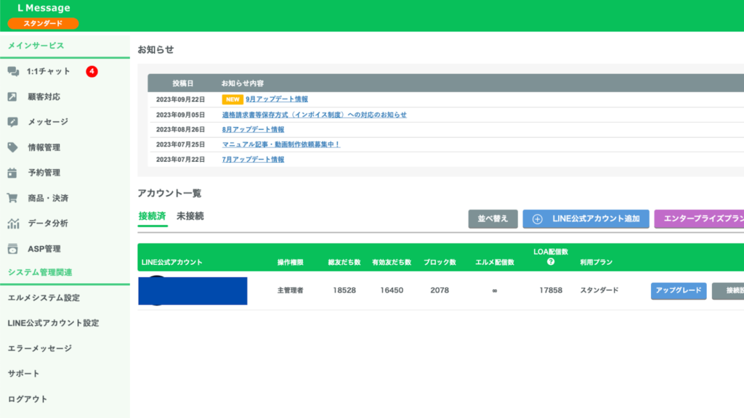
Task: Click the red unread badge showing 4
Action: 92,71
